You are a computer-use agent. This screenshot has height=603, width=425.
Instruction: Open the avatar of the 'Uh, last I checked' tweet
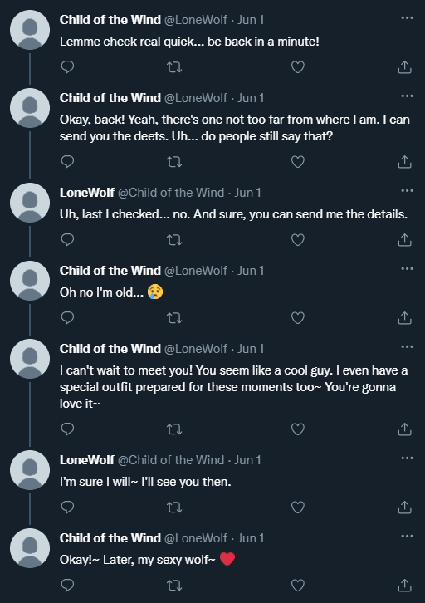(x=30, y=203)
